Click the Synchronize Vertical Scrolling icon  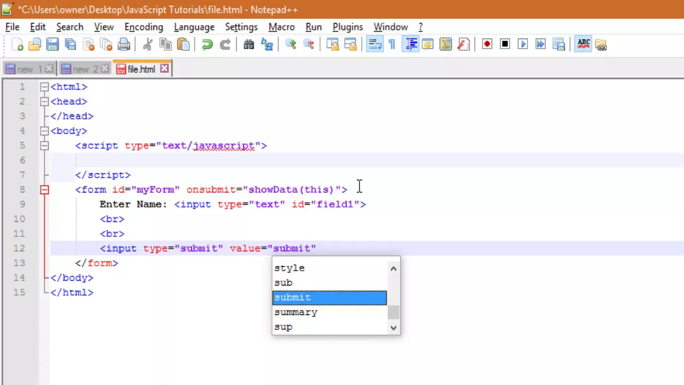pos(333,44)
